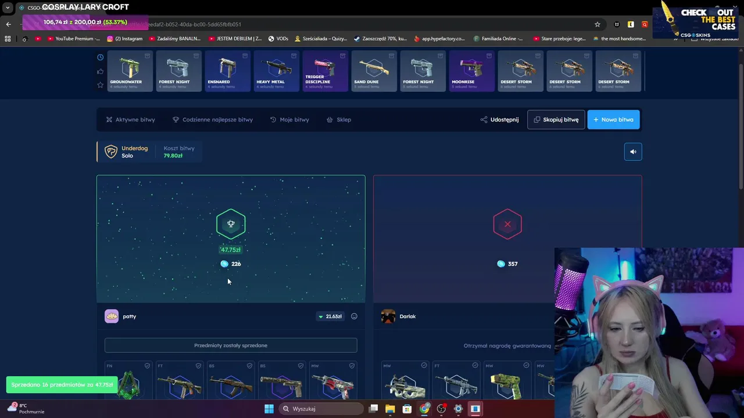The width and height of the screenshot is (744, 418).
Task: Open the Ensnared drop card
Action: [228, 71]
